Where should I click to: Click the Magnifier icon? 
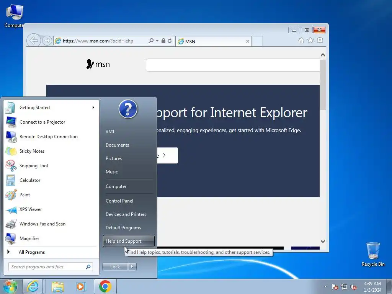tap(11, 238)
